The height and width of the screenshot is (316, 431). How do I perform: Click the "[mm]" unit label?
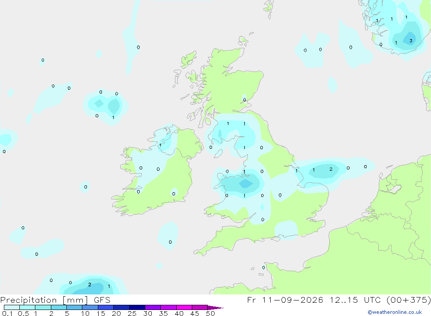click(x=75, y=300)
